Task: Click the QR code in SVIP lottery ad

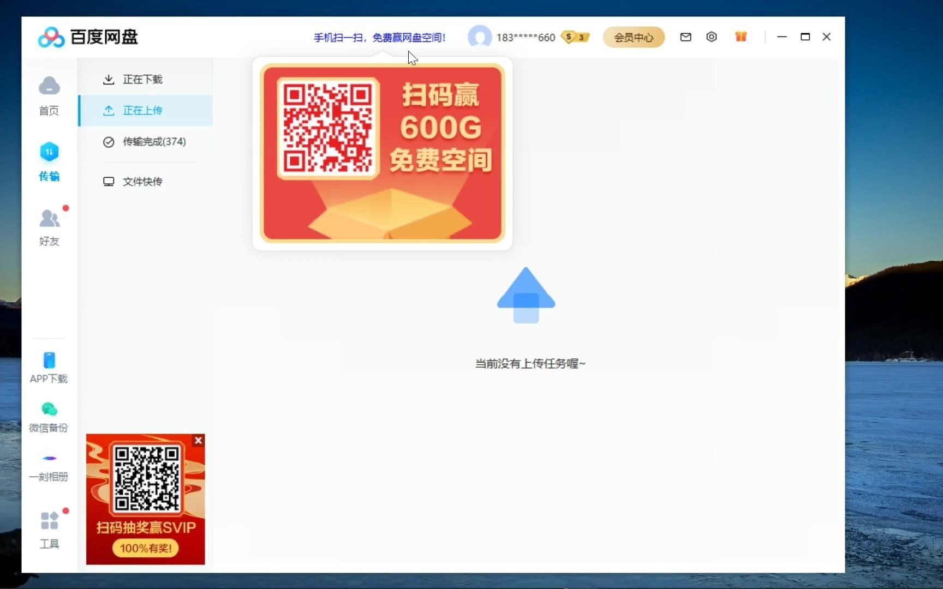Action: (x=146, y=478)
